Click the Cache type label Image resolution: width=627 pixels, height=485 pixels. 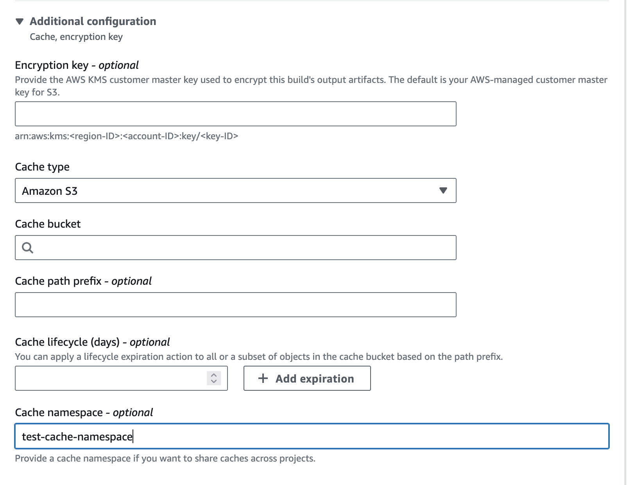click(x=42, y=167)
